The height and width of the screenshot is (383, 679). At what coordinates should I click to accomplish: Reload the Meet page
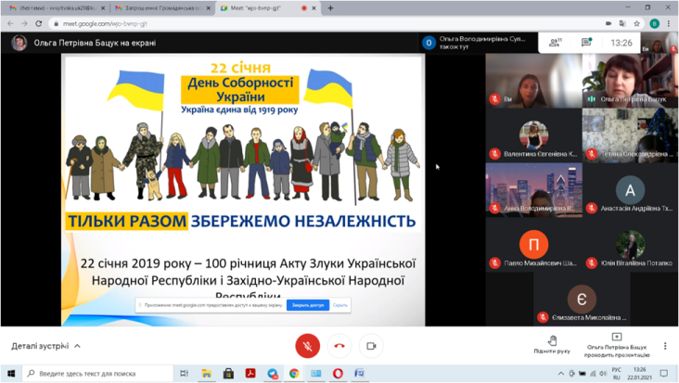click(38, 23)
